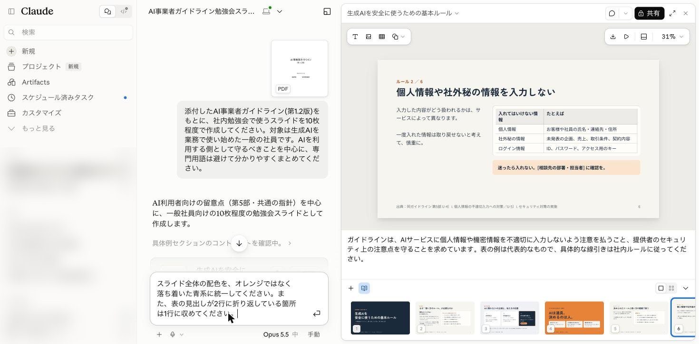Select the orange slide 4 thumbnail
Image resolution: width=699 pixels, height=344 pixels.
(x=574, y=318)
